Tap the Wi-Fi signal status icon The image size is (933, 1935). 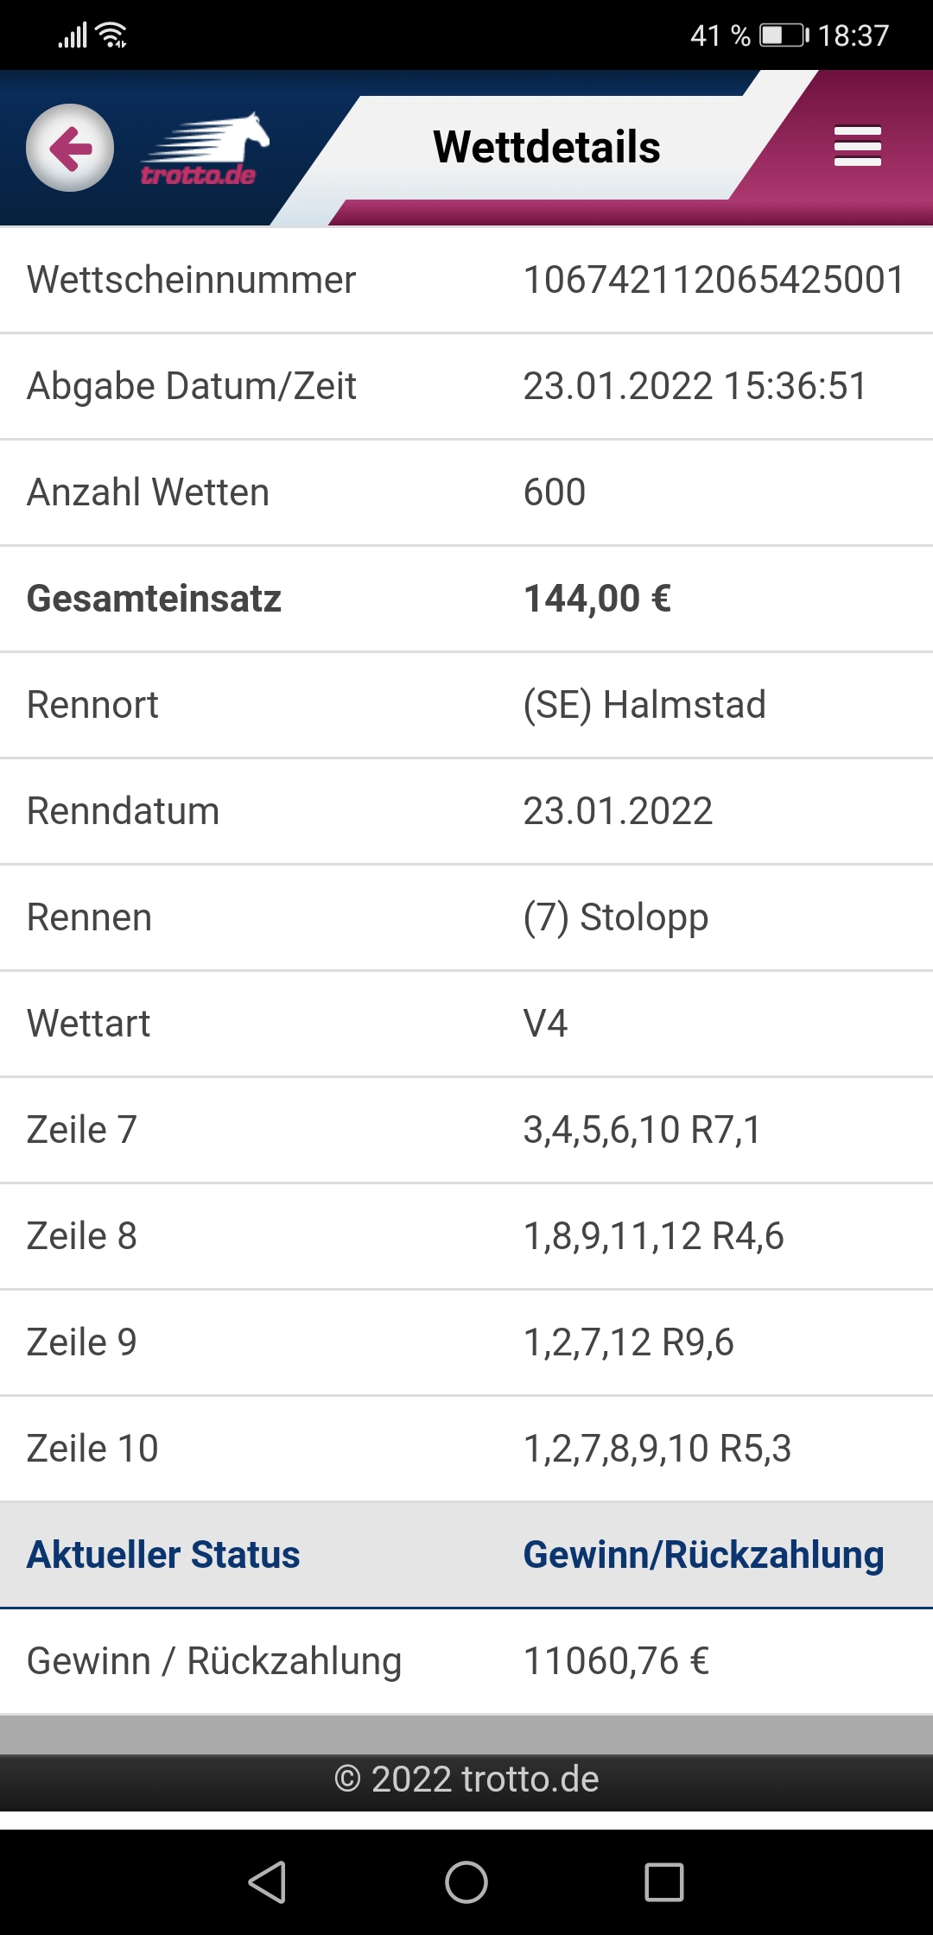point(112,35)
